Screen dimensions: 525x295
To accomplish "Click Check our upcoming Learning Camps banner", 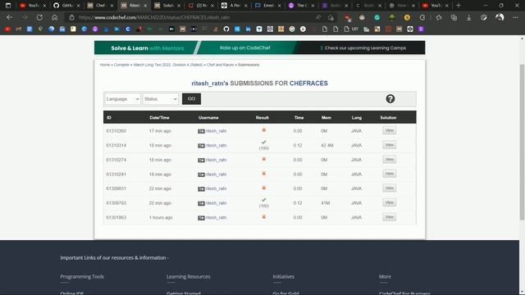I will (363, 48).
